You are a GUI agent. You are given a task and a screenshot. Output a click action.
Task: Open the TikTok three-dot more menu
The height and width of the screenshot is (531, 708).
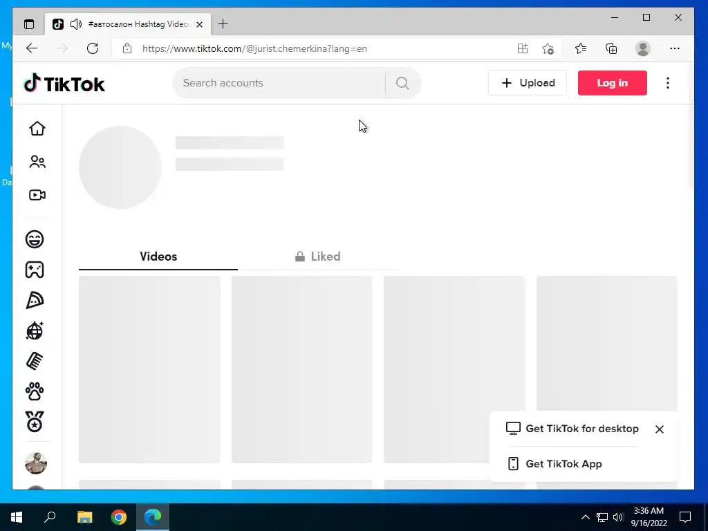(x=668, y=83)
